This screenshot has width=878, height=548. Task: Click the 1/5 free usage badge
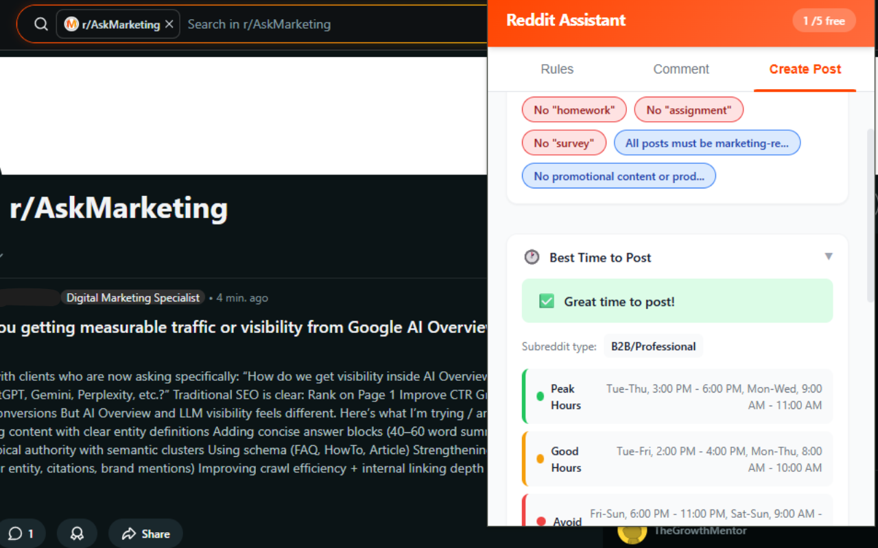pyautogui.click(x=824, y=21)
